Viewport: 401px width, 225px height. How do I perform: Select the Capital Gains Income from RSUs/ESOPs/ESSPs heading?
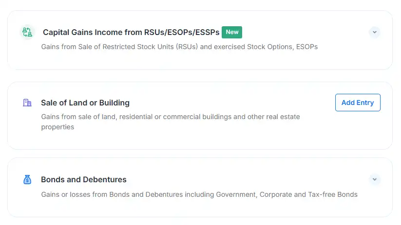pyautogui.click(x=131, y=33)
